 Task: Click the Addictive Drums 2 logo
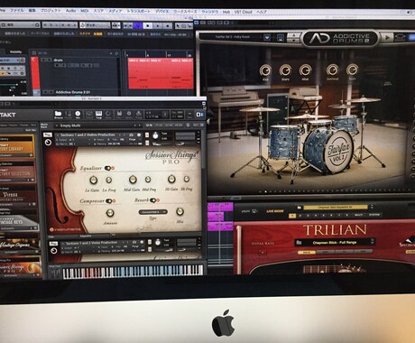340,39
